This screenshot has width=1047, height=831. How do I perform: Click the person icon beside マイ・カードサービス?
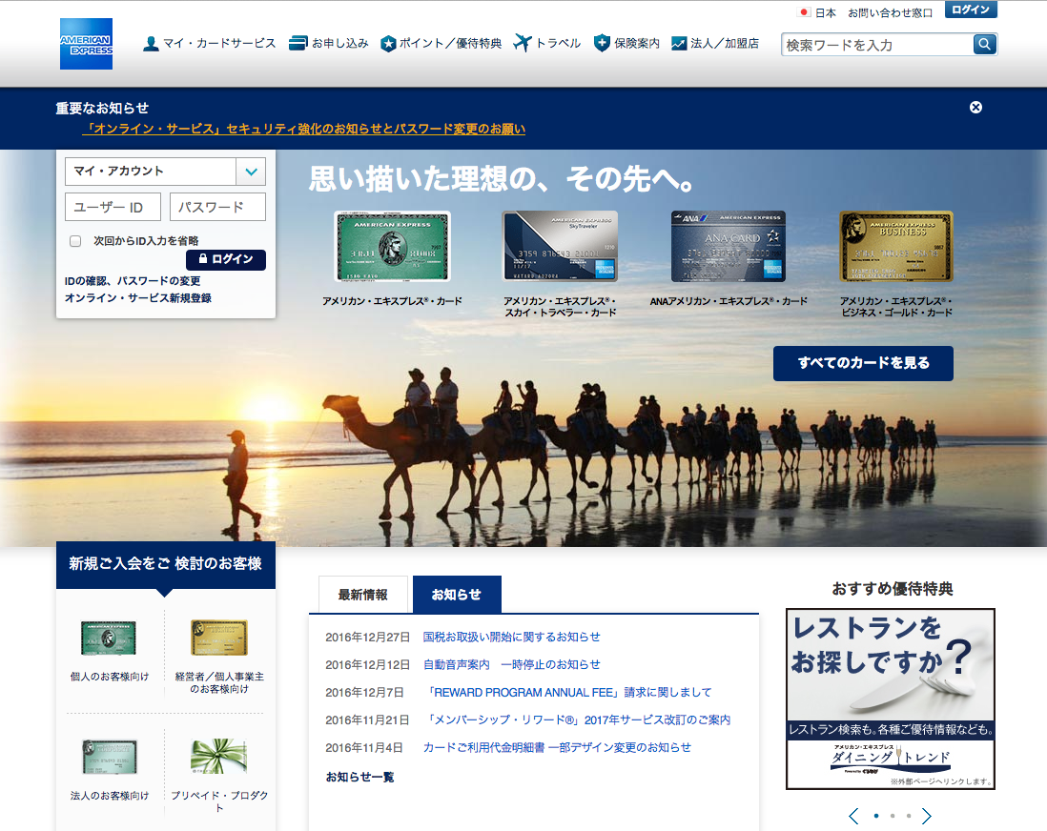(x=151, y=44)
